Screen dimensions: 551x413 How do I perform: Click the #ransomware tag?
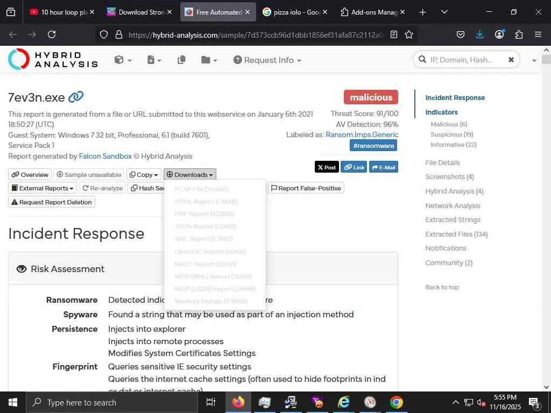tap(373, 145)
